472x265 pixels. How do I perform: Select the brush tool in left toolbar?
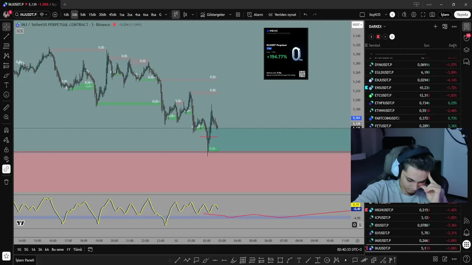[x=6, y=75]
